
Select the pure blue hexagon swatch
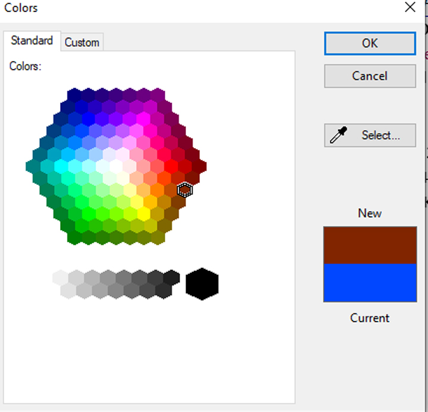[89, 119]
